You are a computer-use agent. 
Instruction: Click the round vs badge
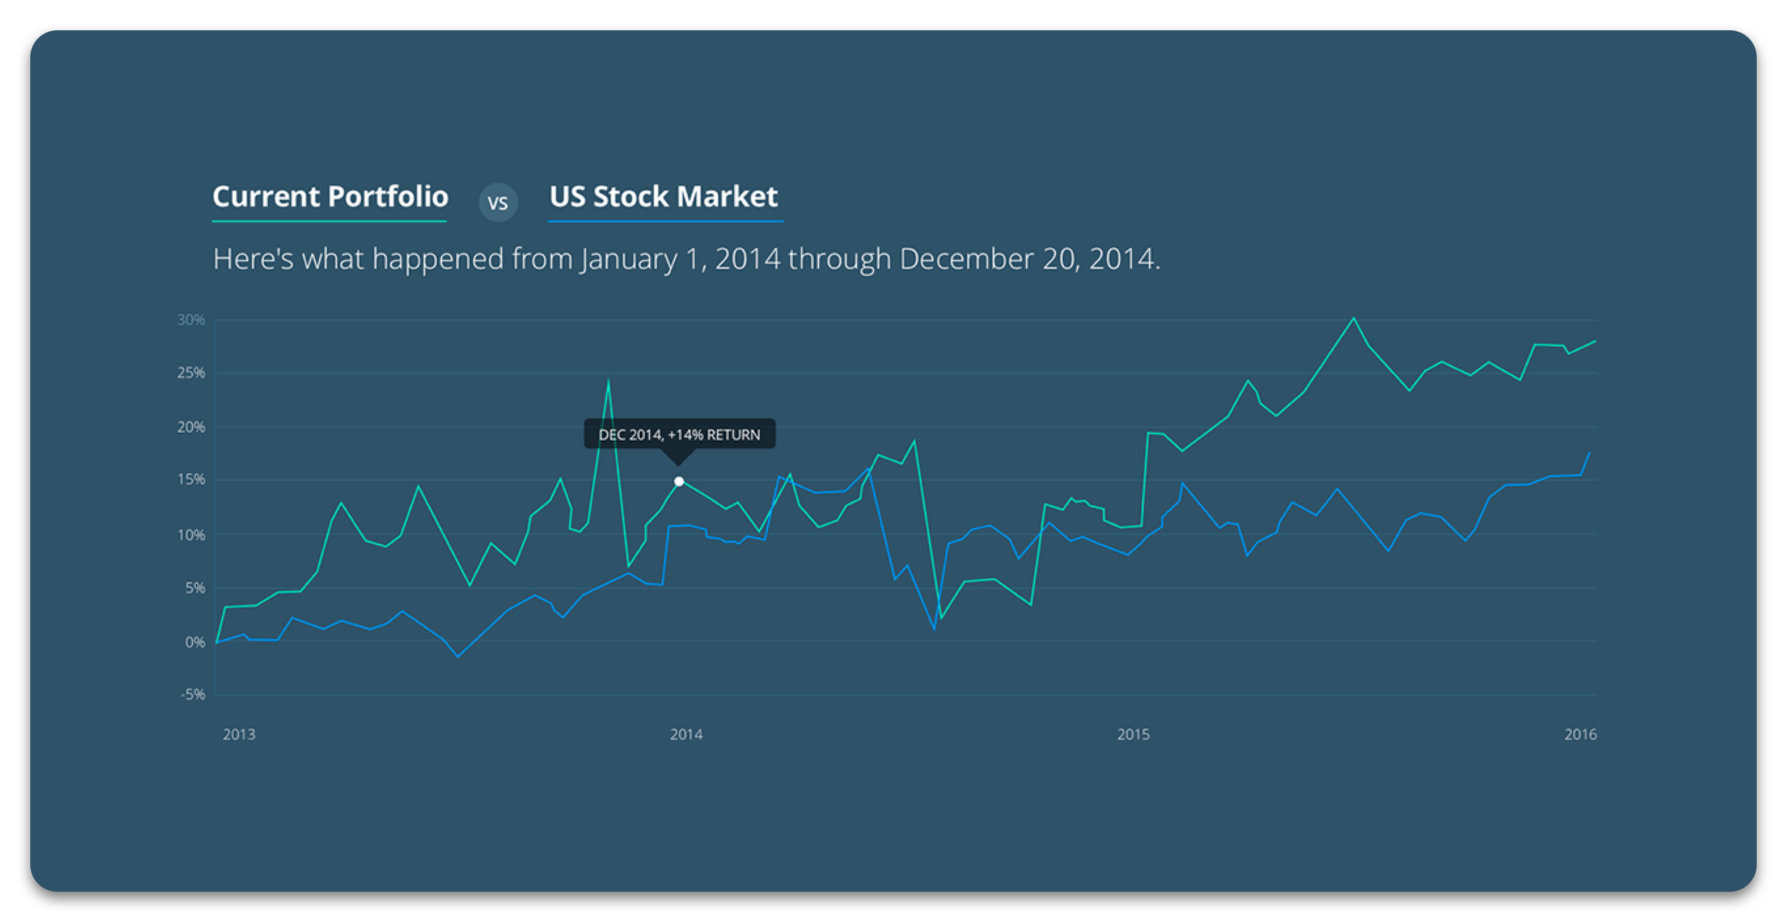[x=498, y=203]
